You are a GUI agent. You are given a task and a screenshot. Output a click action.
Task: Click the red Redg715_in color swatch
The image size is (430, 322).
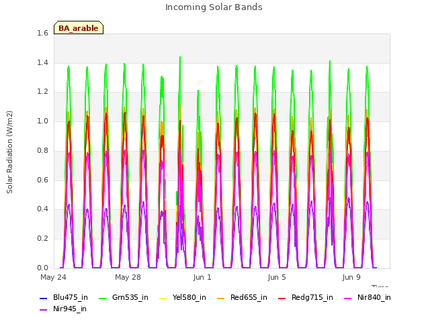coord(282,299)
